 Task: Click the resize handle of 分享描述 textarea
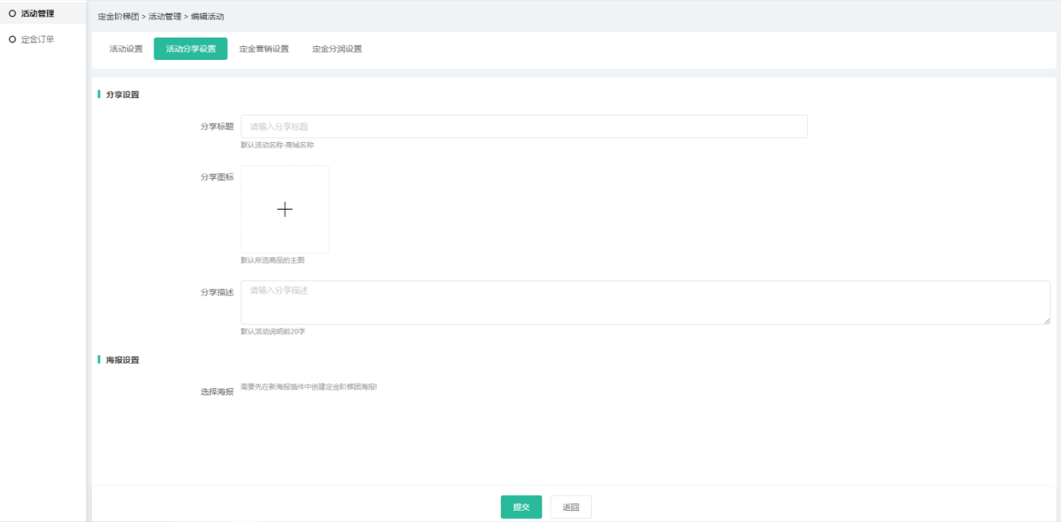pyautogui.click(x=1046, y=320)
